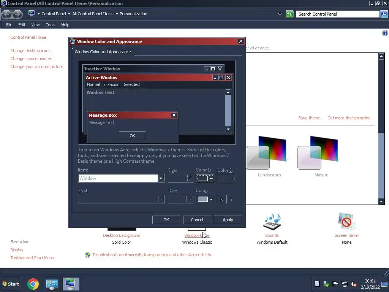Click OK in the Message Box preview
The width and height of the screenshot is (389, 292).
(x=132, y=136)
